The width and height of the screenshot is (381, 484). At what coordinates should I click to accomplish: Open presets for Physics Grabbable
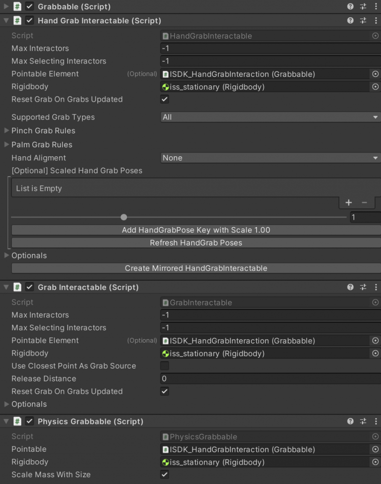363,421
